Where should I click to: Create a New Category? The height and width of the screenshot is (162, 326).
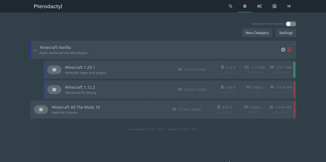257,33
